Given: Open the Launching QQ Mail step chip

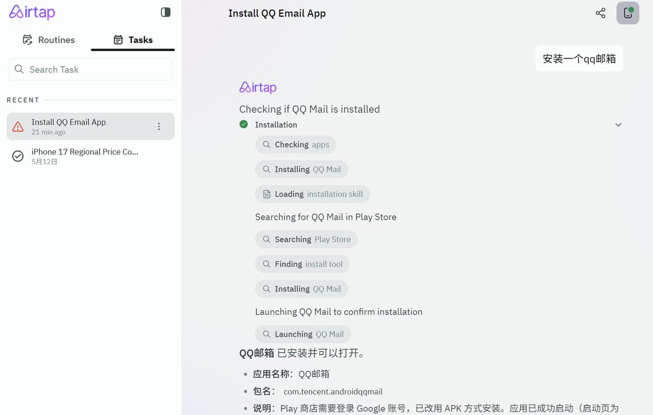Looking at the screenshot, I should (x=303, y=334).
